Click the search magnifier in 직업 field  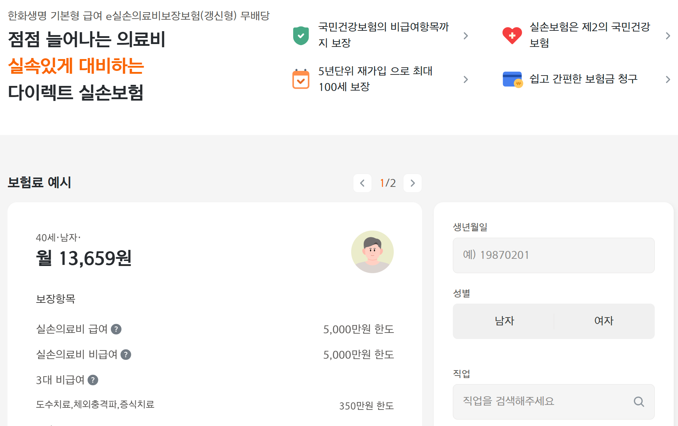click(639, 402)
